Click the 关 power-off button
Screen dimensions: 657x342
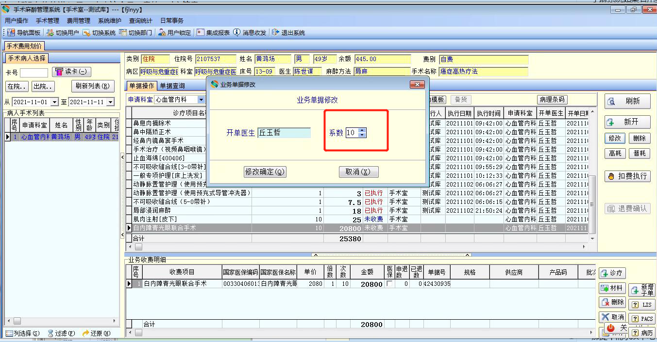pyautogui.click(x=616, y=329)
